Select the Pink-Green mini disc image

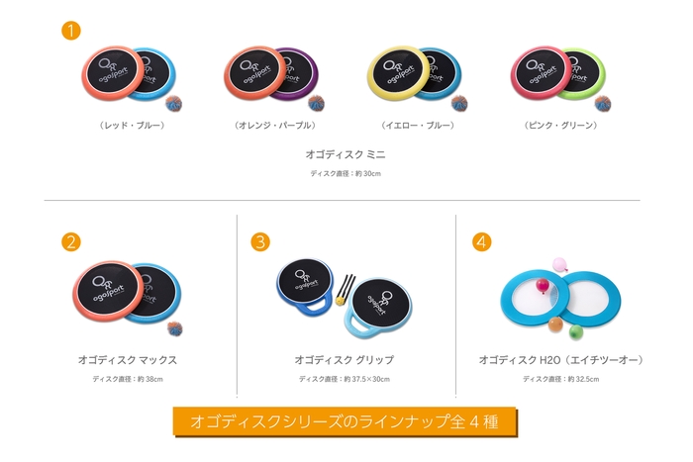tap(560, 78)
